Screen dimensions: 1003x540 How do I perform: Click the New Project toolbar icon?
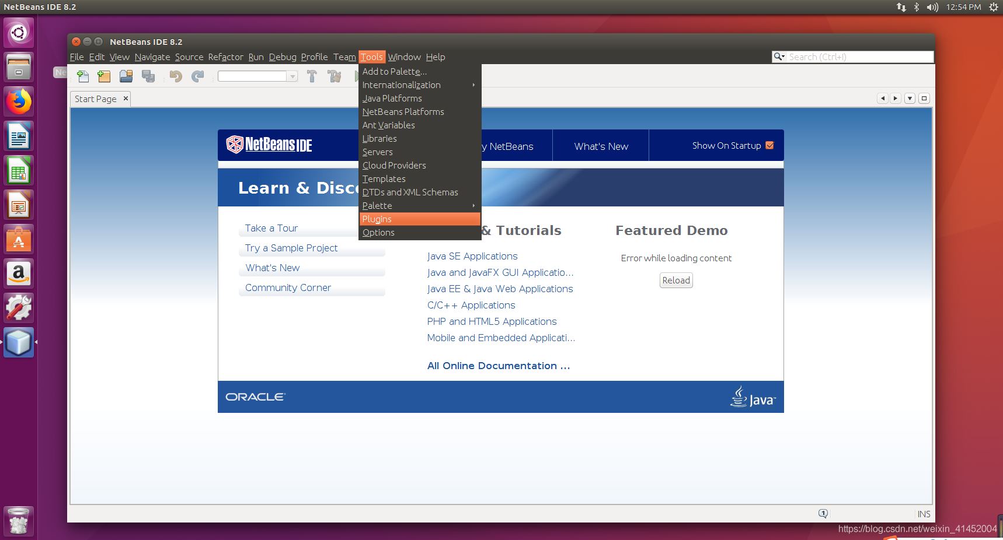(104, 76)
